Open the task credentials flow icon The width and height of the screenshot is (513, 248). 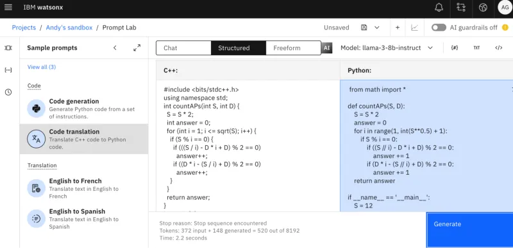point(461,8)
